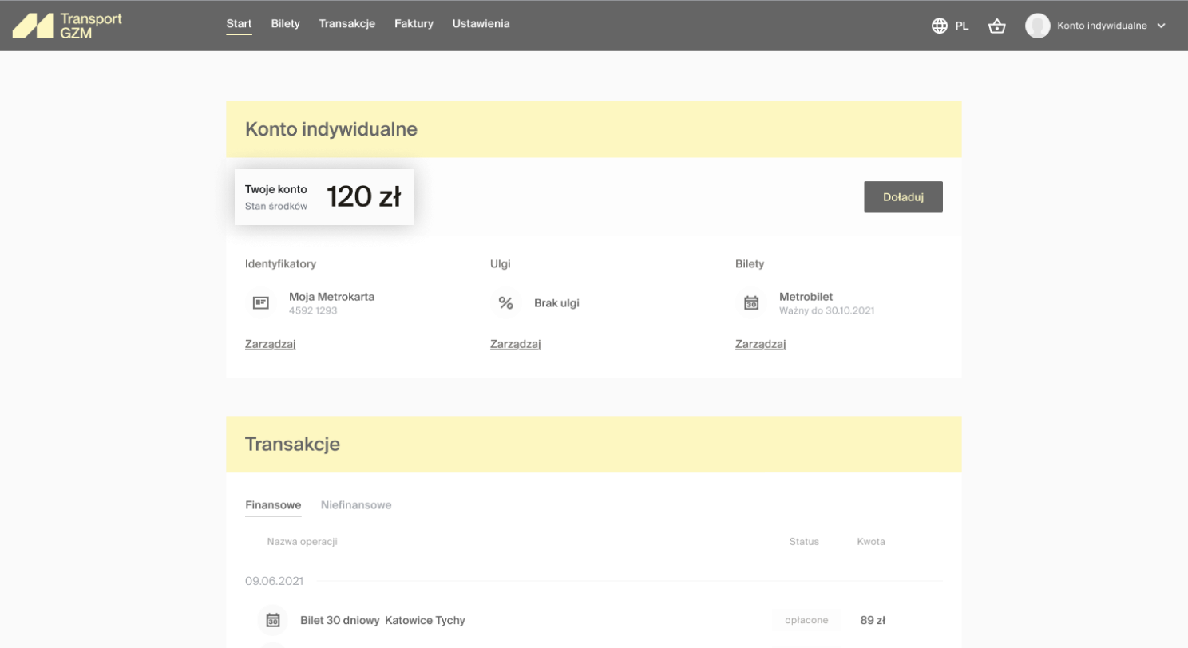The width and height of the screenshot is (1188, 648).
Task: Open the Bilety menu item
Action: 285,24
